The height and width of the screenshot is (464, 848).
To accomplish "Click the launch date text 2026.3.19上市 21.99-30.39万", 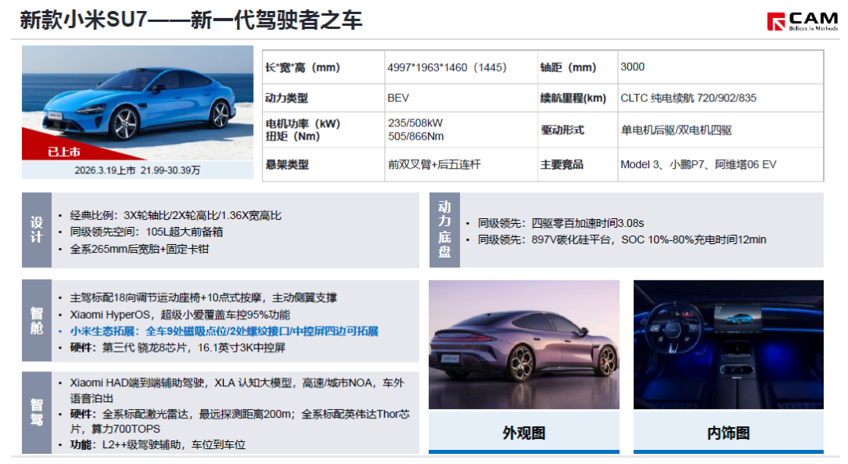I will click(x=137, y=170).
